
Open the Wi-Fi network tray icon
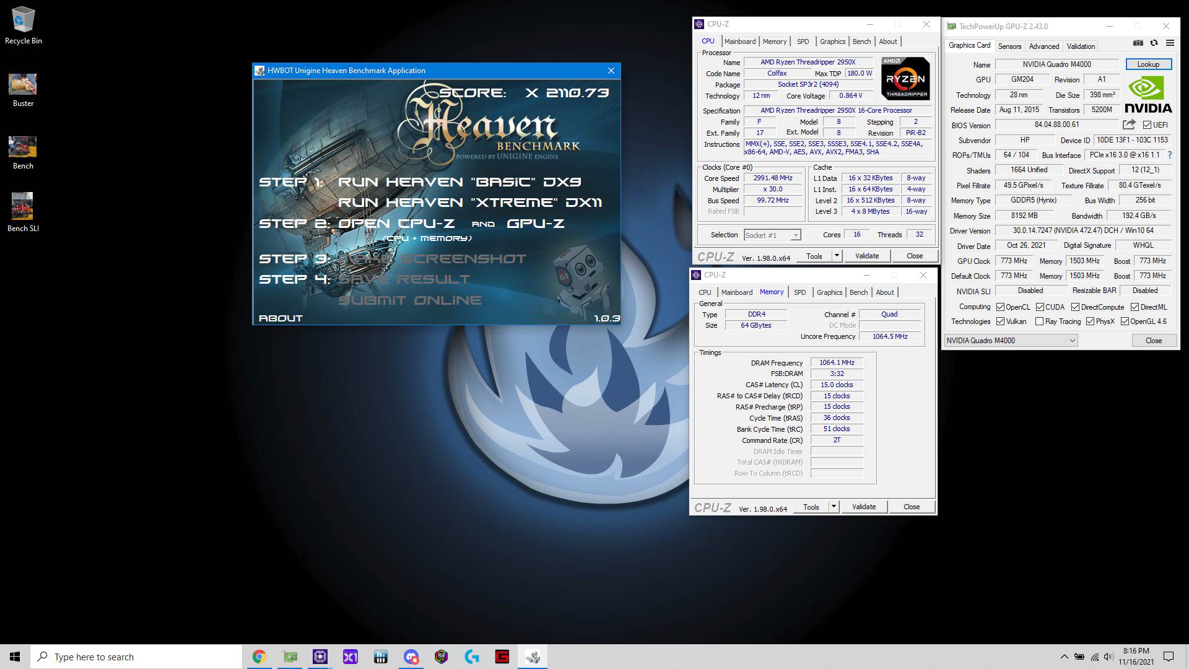click(1094, 657)
